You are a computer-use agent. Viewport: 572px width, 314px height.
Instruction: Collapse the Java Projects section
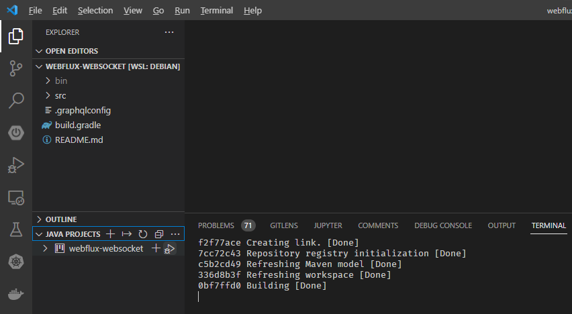point(39,234)
